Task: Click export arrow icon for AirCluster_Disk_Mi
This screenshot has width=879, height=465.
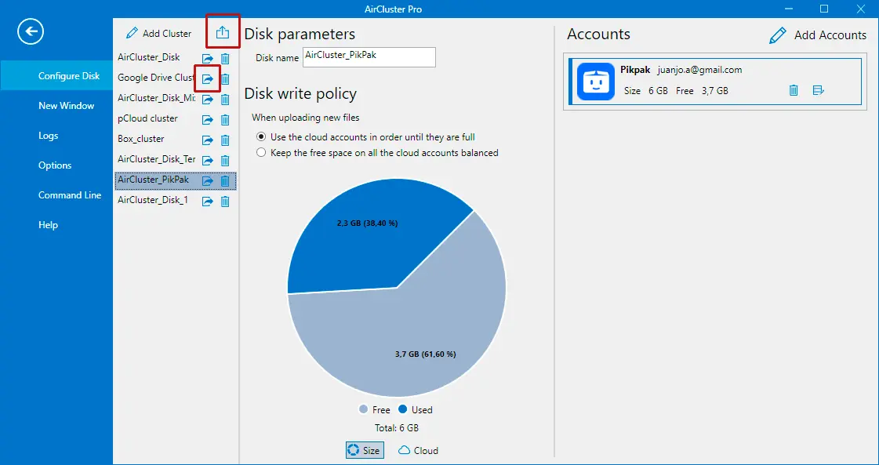Action: point(208,100)
